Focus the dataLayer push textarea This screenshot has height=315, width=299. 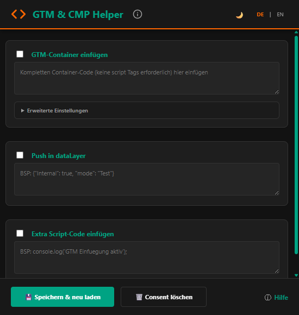(147, 179)
